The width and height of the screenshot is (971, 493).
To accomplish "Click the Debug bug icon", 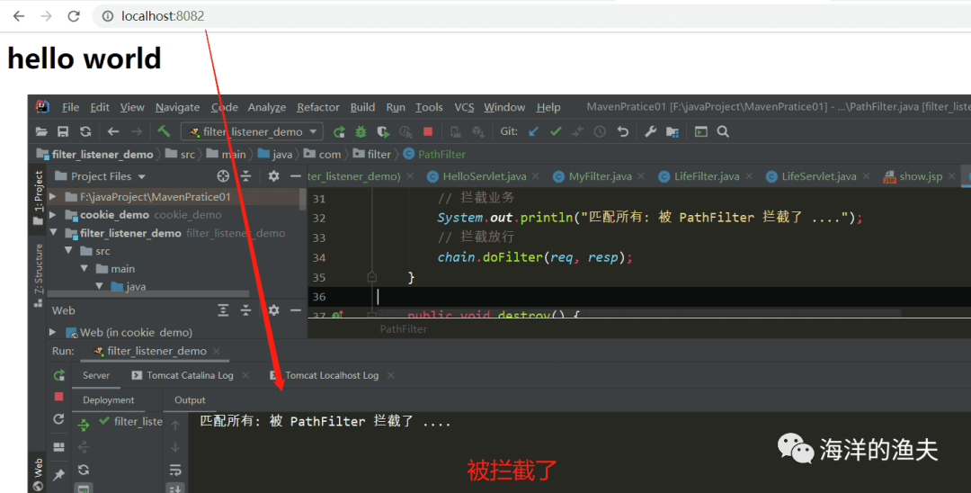I will coord(361,131).
